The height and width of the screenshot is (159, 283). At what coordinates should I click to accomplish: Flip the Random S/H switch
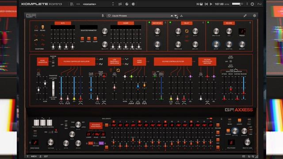click(53, 62)
